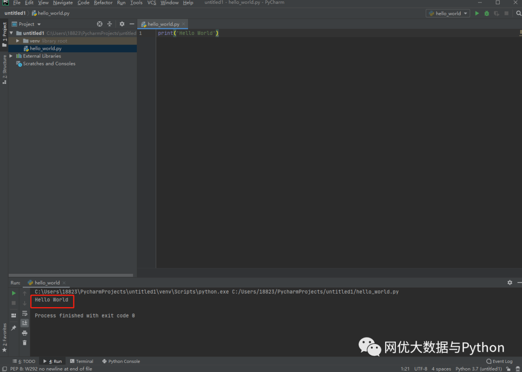Open the run configuration dropdown hello_world
Image resolution: width=522 pixels, height=372 pixels.
(x=448, y=14)
